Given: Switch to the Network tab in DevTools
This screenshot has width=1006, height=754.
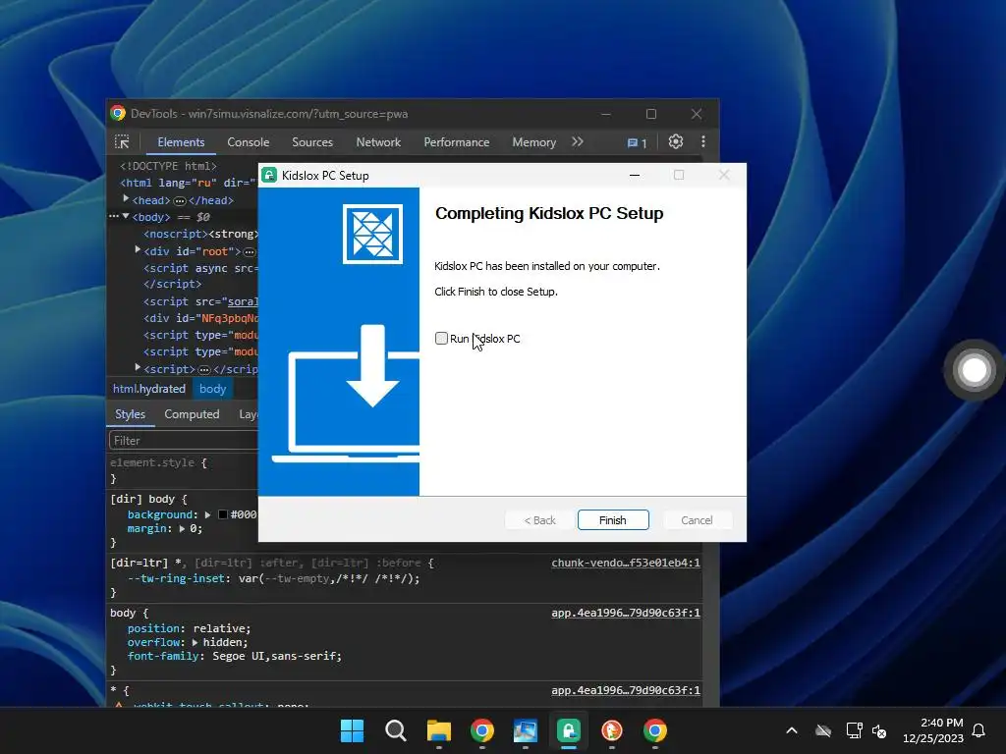Looking at the screenshot, I should 378,142.
